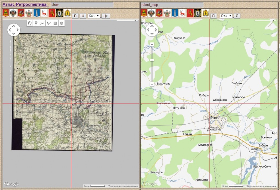
Task: Choose the circle drawing tool
Action: pyautogui.click(x=62, y=24)
